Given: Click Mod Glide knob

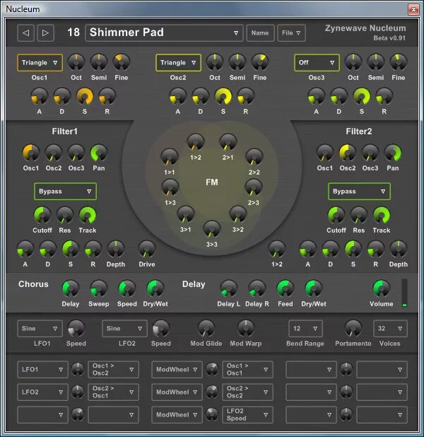Looking at the screenshot, I should click(206, 328).
